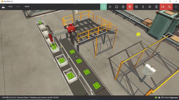Open the time scale stopwatch control
The image size is (179, 100).
[x=123, y=7]
